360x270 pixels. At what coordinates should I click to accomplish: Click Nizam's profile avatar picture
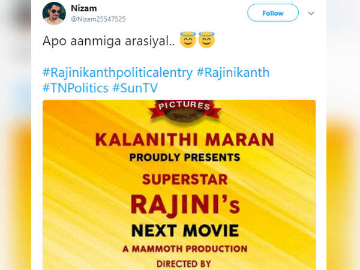pyautogui.click(x=54, y=13)
